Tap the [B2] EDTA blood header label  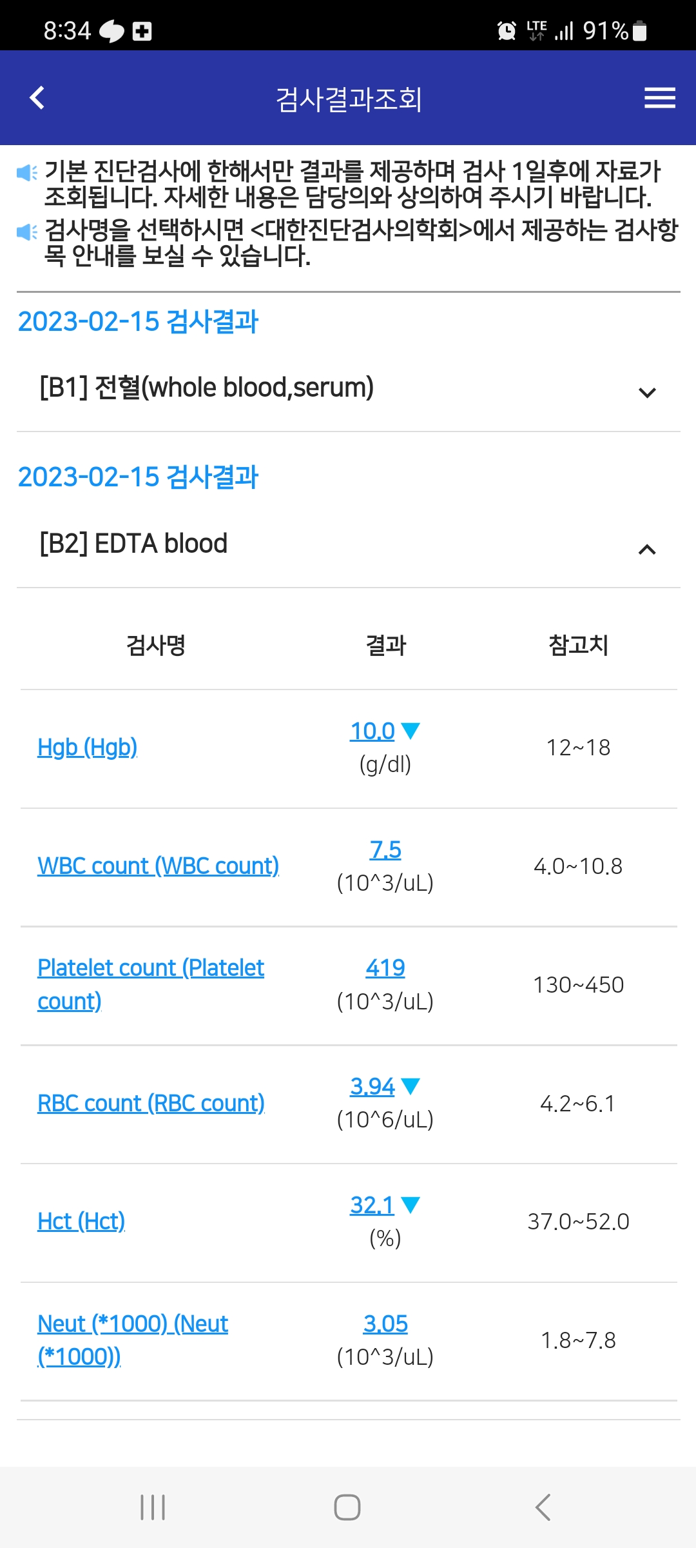[133, 544]
